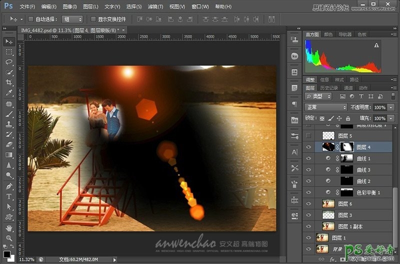The height and width of the screenshot is (264, 400).
Task: Activate the Horizontal Type tool
Action: point(9,196)
